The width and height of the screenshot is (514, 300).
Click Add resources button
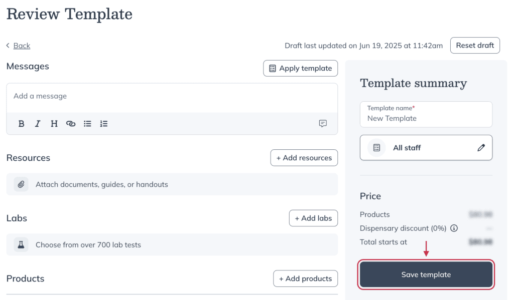point(304,158)
